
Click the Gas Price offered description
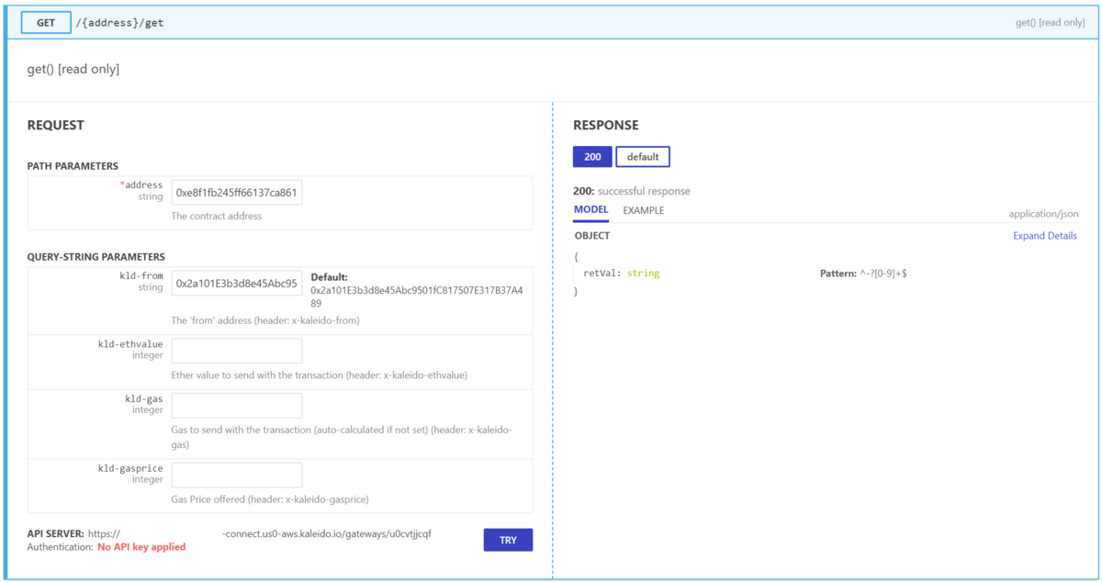[x=271, y=499]
